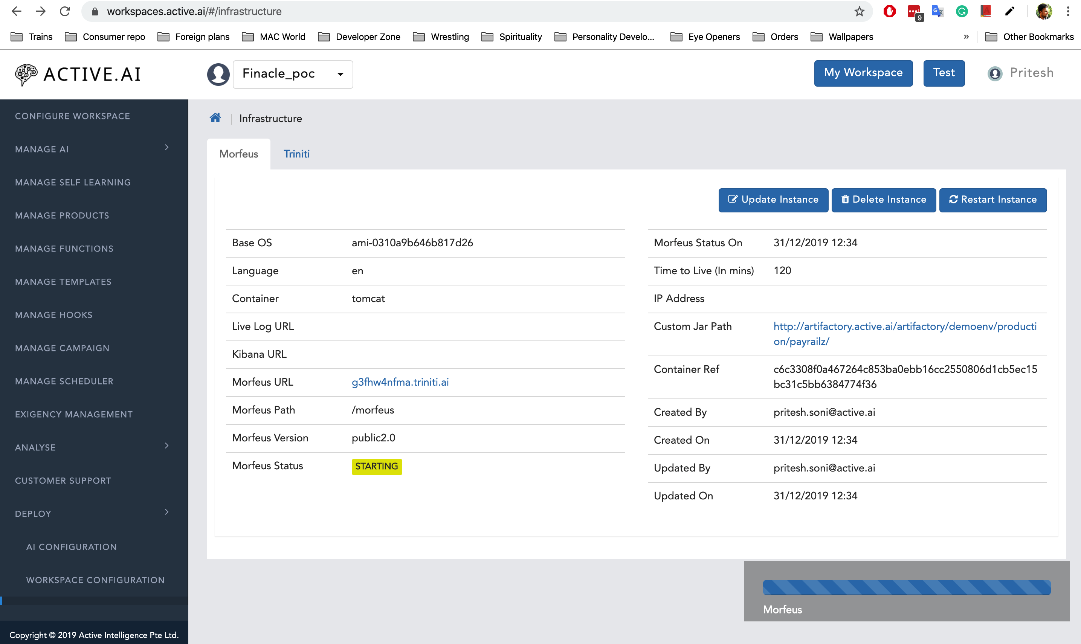Open Chrome's three-dot menu
This screenshot has height=644, width=1081.
point(1068,11)
